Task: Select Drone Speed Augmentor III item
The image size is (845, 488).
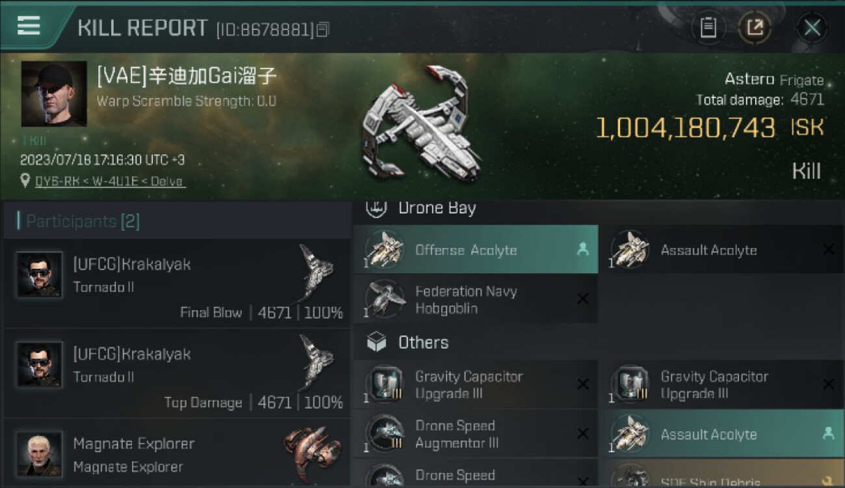Action: tap(476, 434)
